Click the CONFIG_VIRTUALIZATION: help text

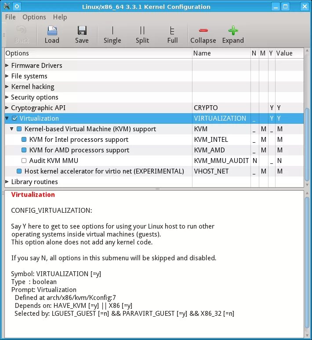click(51, 211)
